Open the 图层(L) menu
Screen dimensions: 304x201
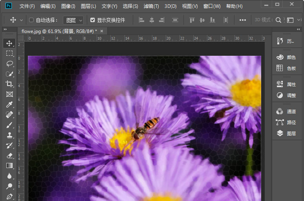(x=88, y=6)
